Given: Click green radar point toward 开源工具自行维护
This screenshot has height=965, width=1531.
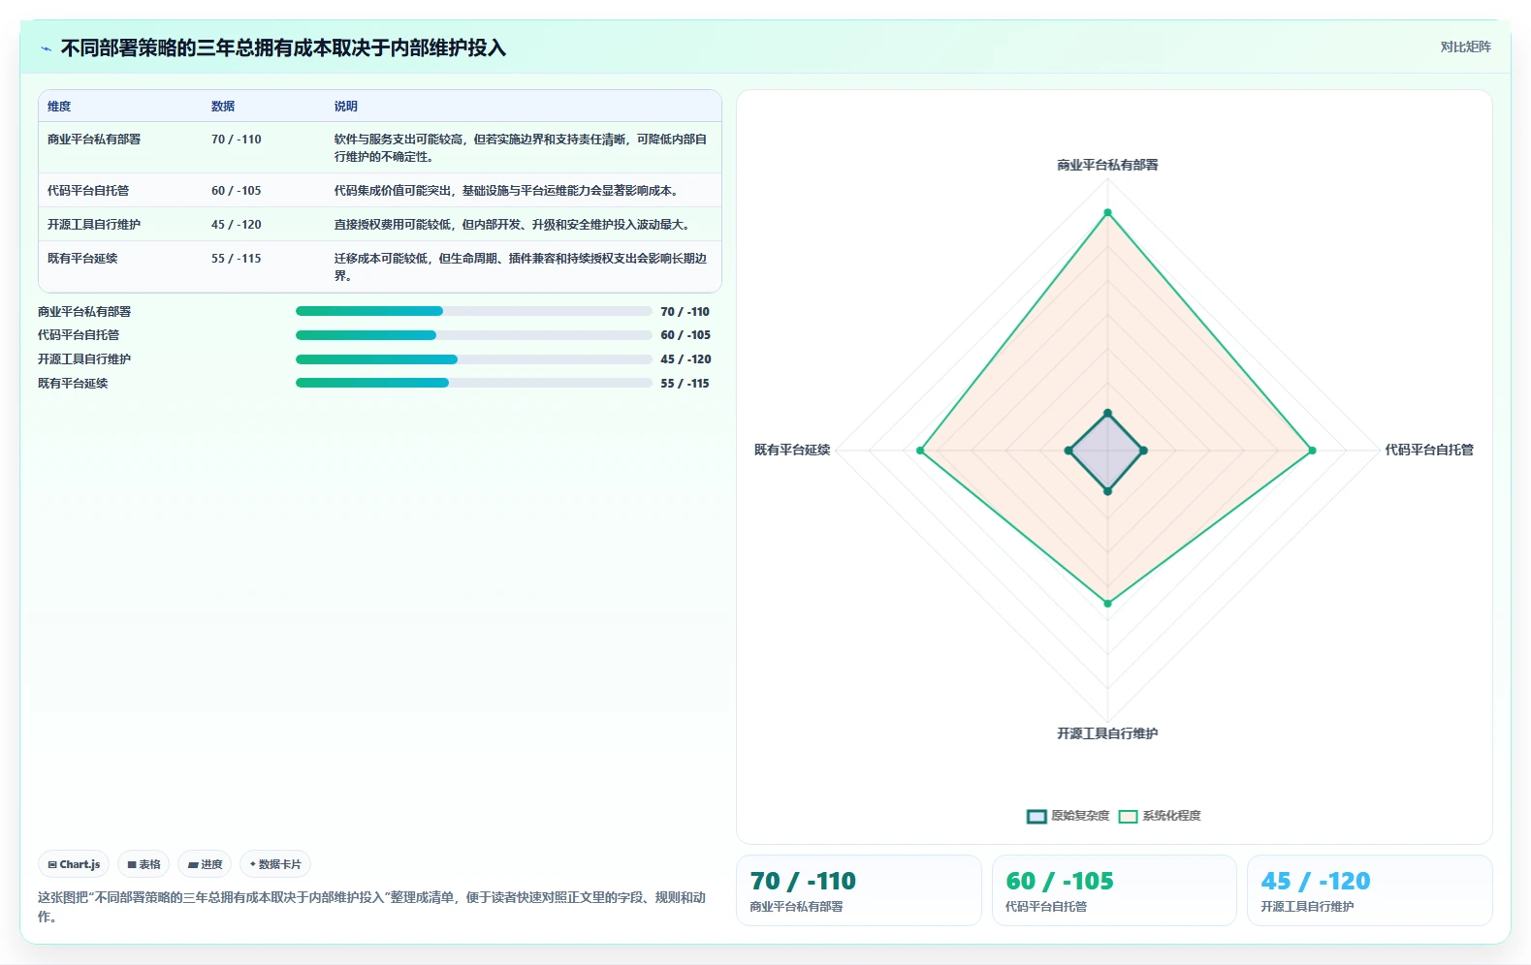Looking at the screenshot, I should 1107,604.
